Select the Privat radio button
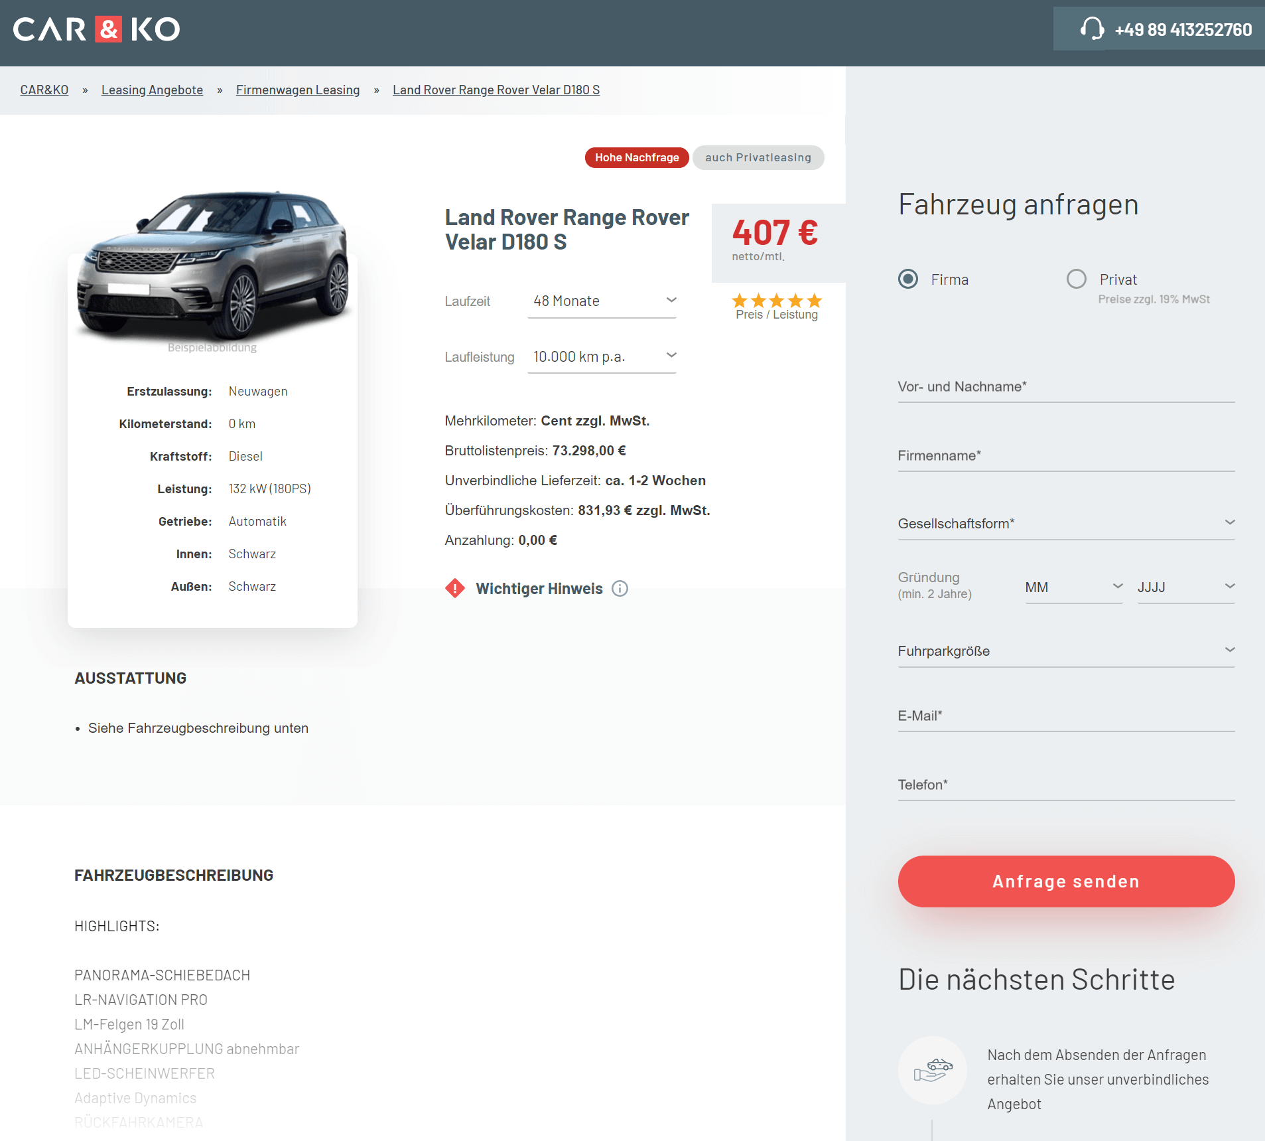This screenshot has height=1141, width=1265. coord(1077,279)
